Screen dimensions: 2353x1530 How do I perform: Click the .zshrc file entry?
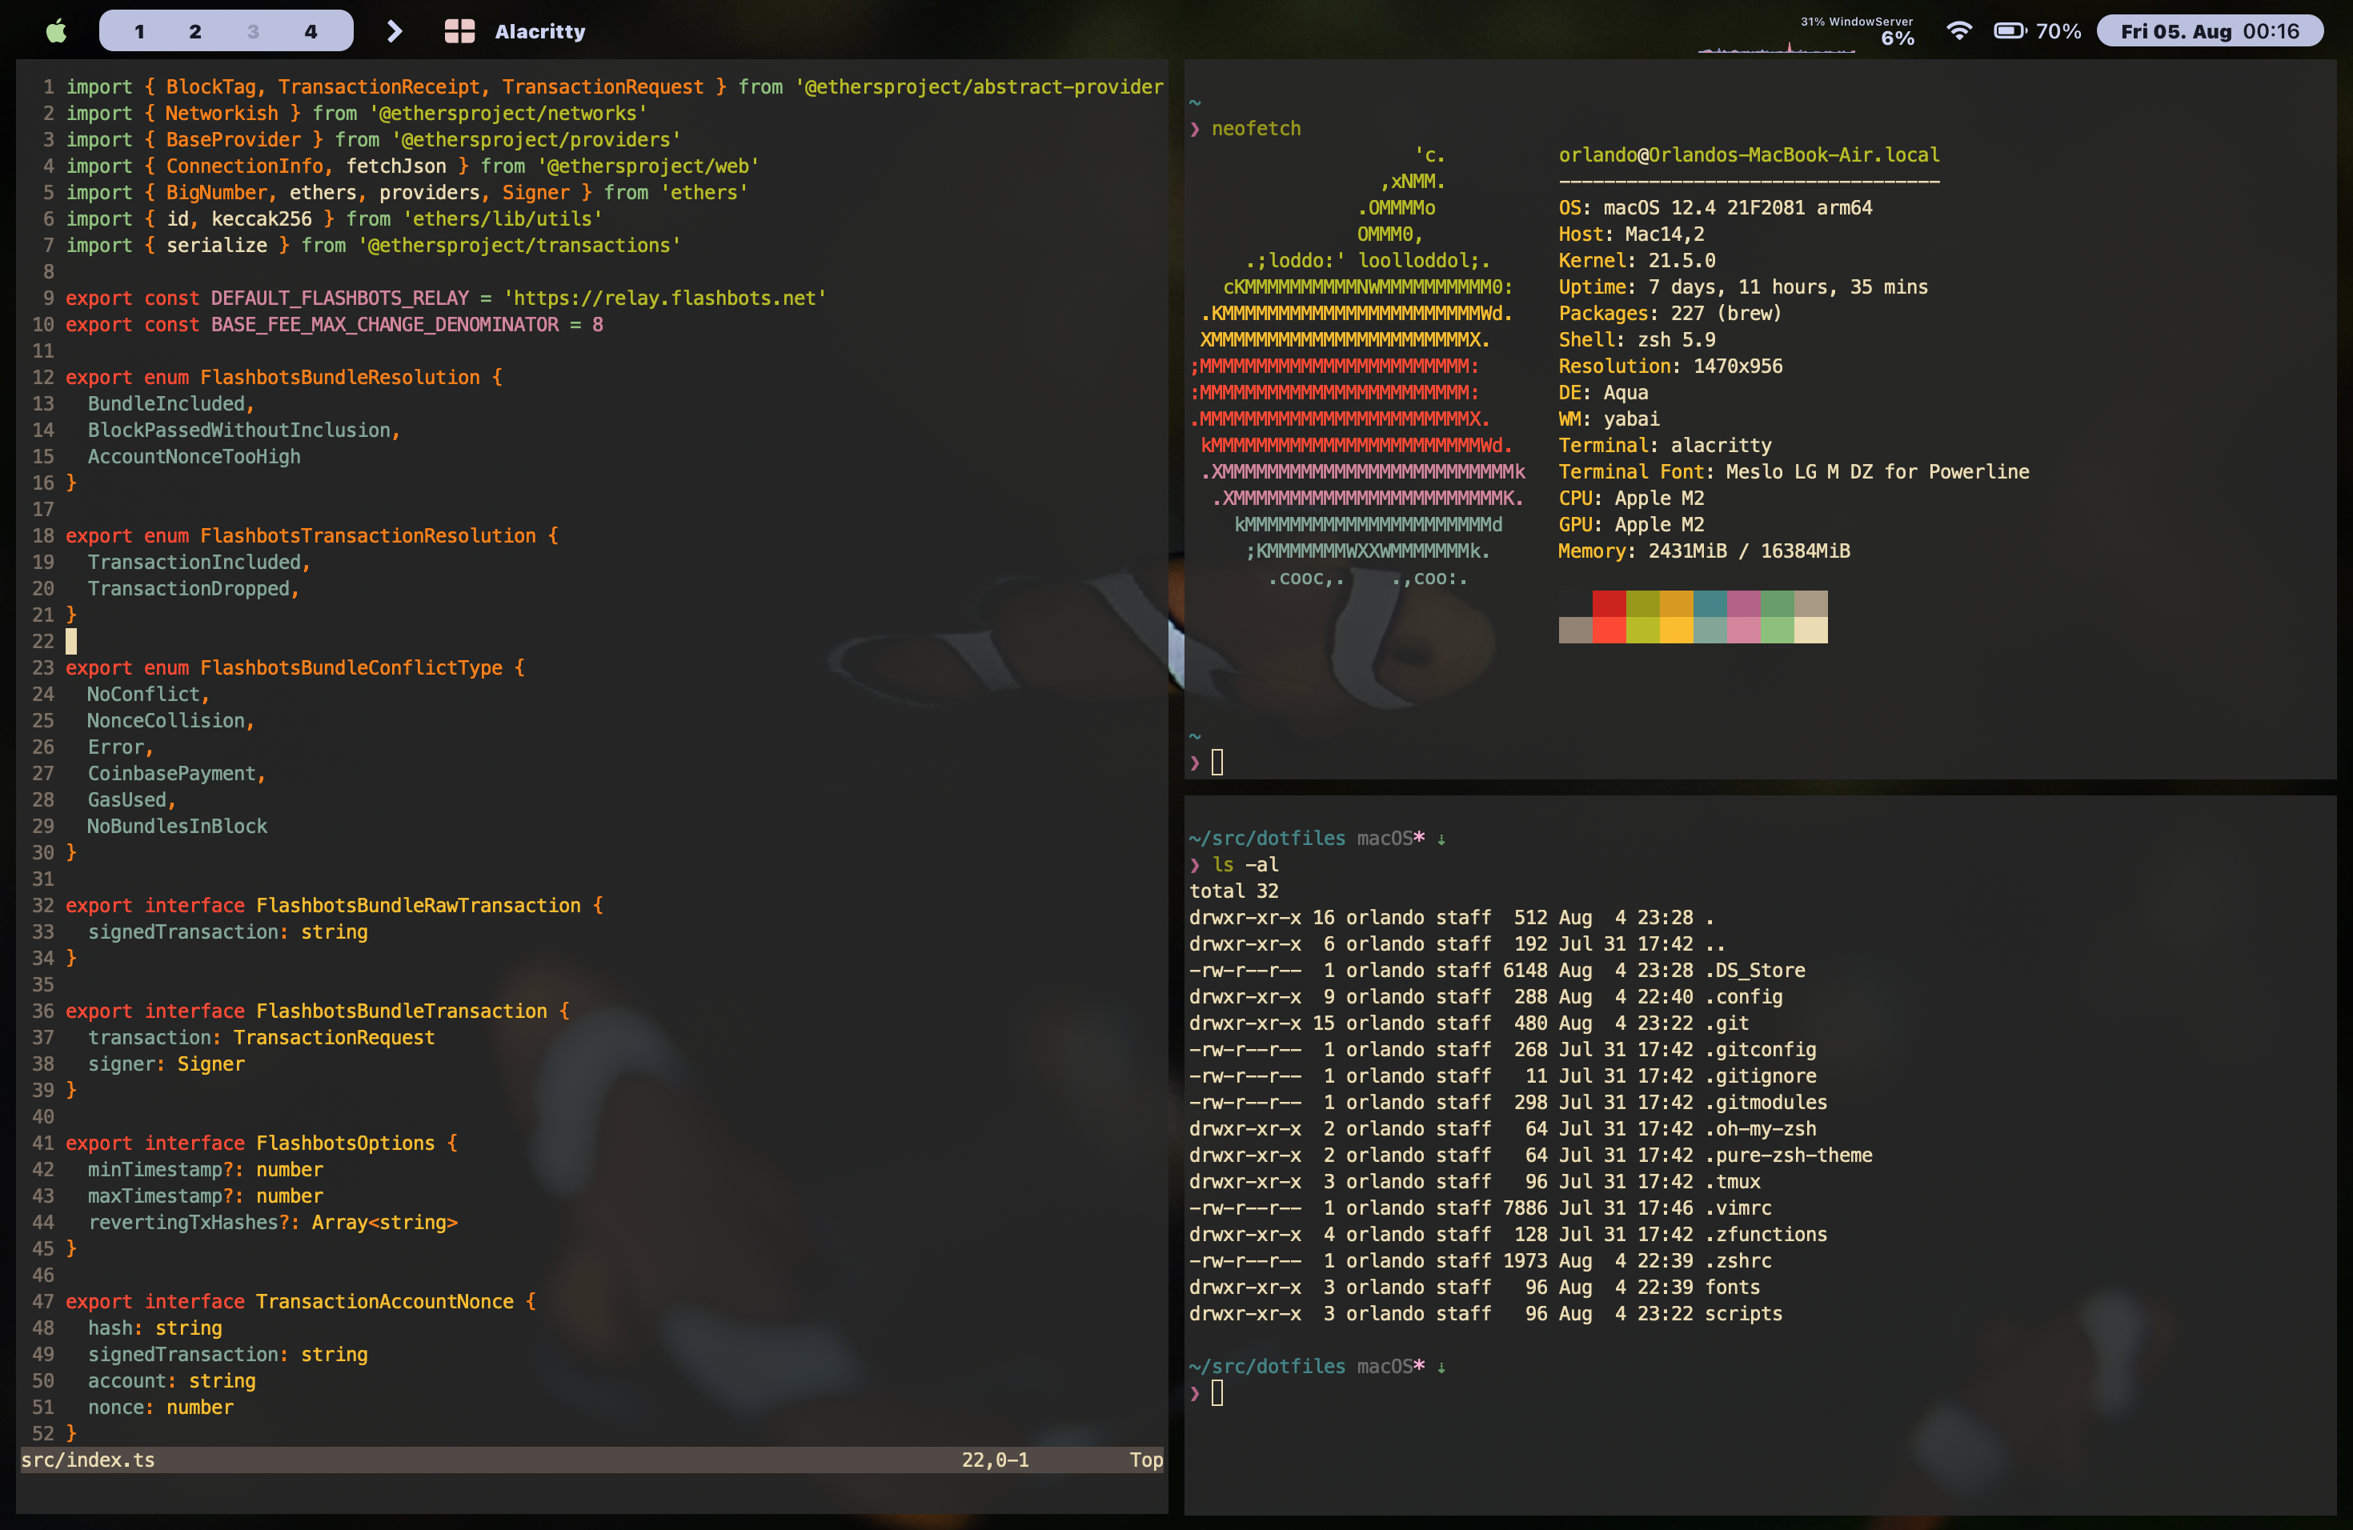[x=1738, y=1261]
